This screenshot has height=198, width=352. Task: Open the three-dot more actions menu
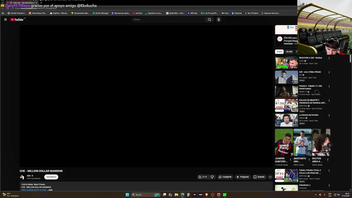pyautogui.click(x=270, y=177)
